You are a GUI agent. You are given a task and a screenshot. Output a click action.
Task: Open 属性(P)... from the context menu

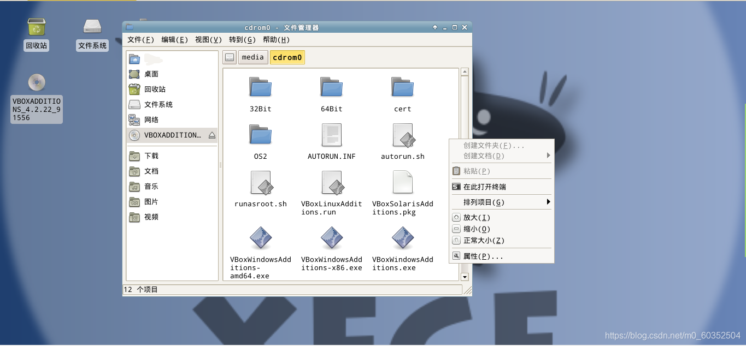click(501, 256)
